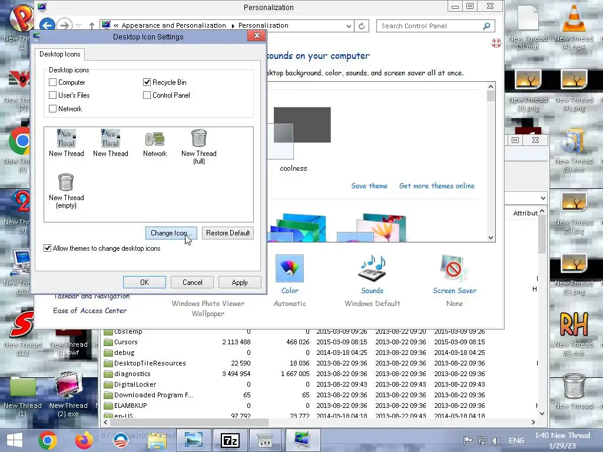Click the network icon in the system tray
603x452 pixels.
pyautogui.click(x=482, y=440)
